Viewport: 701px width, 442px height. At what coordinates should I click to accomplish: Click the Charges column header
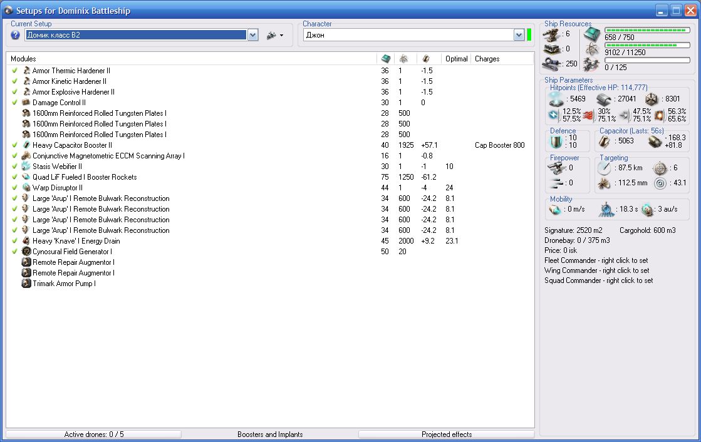[x=502, y=59]
